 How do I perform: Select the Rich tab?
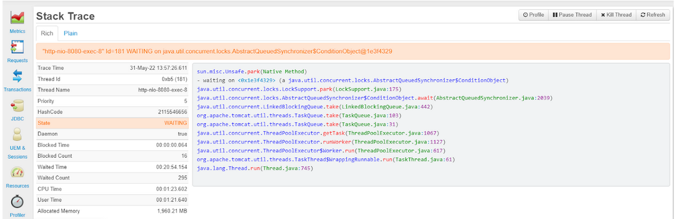[47, 33]
